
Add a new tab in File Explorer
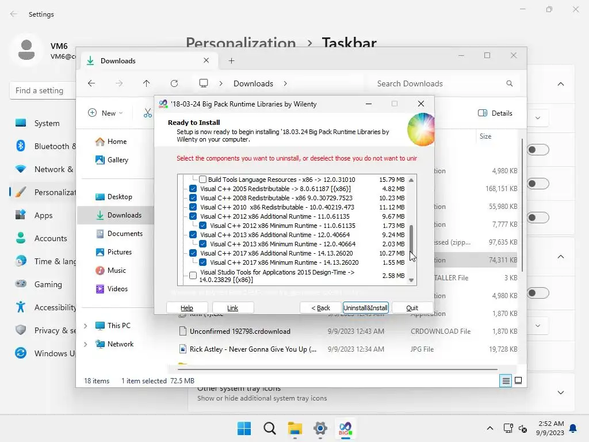(232, 61)
